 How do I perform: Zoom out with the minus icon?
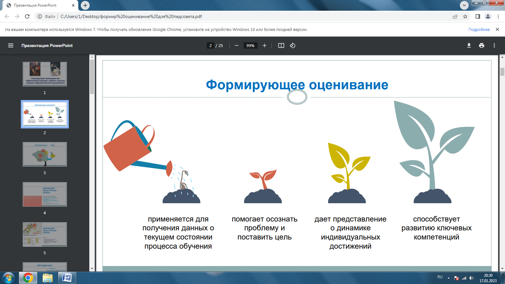click(237, 45)
